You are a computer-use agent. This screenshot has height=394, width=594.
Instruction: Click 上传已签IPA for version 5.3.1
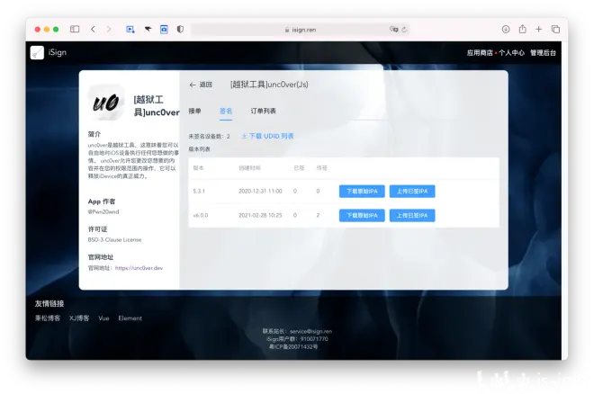pyautogui.click(x=412, y=192)
